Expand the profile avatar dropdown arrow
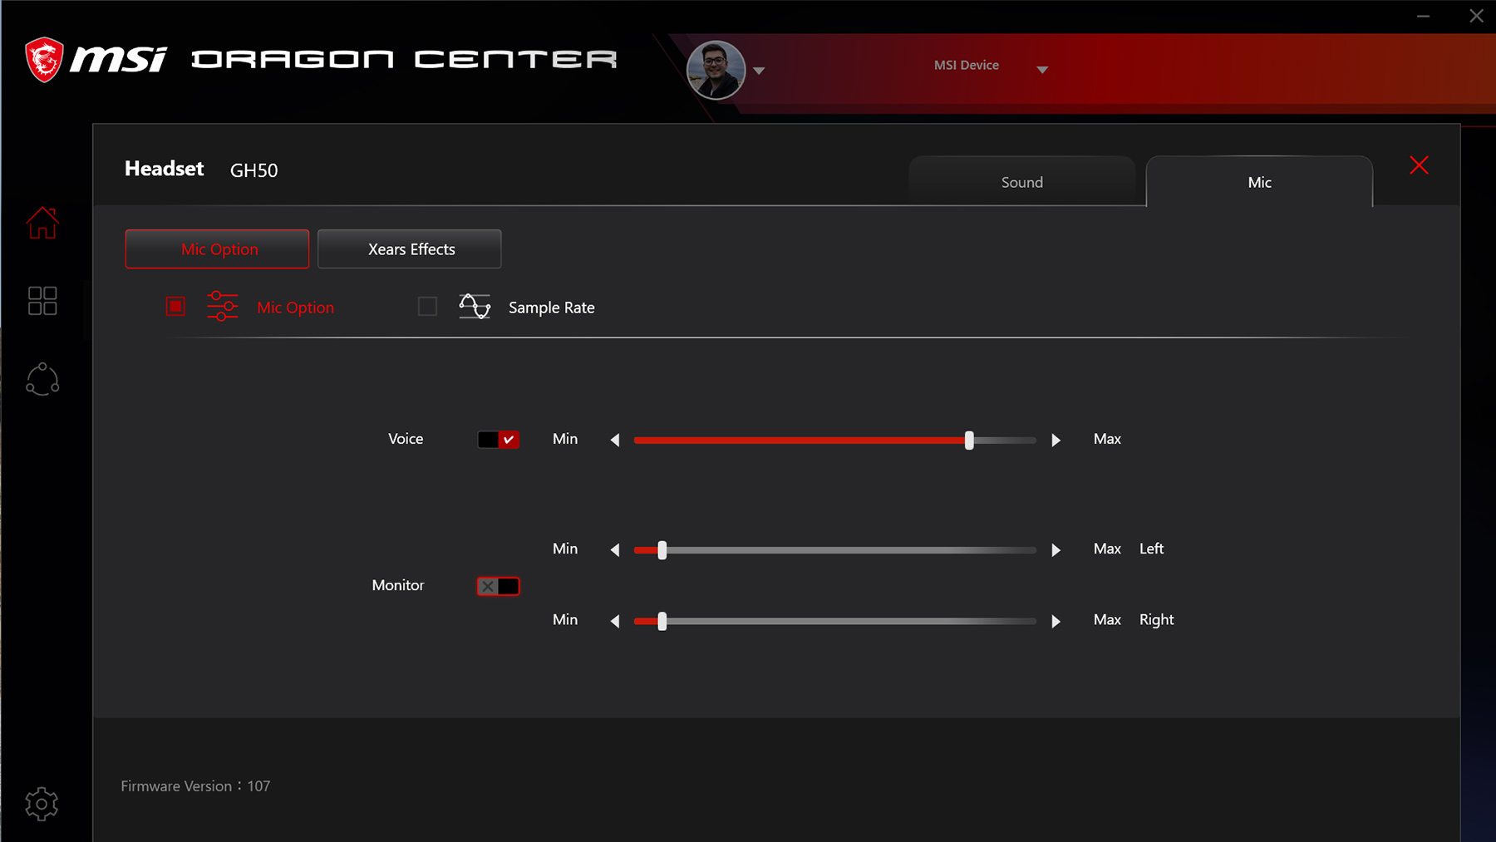Screen dimensions: 1496x842 click(759, 71)
